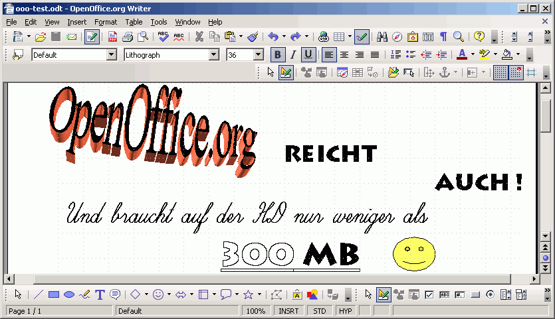
Task: Toggle Bold formatting
Action: pos(278,55)
